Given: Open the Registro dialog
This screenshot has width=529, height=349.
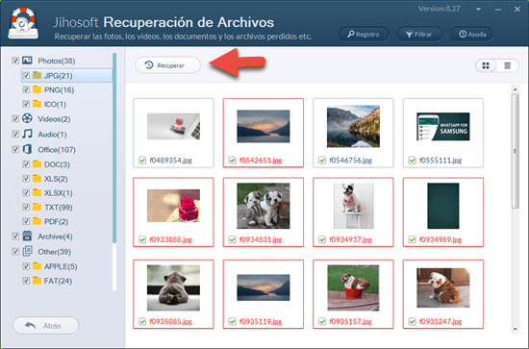Looking at the screenshot, I should [x=364, y=34].
